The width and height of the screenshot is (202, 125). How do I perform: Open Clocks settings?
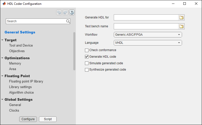[x=14, y=110]
